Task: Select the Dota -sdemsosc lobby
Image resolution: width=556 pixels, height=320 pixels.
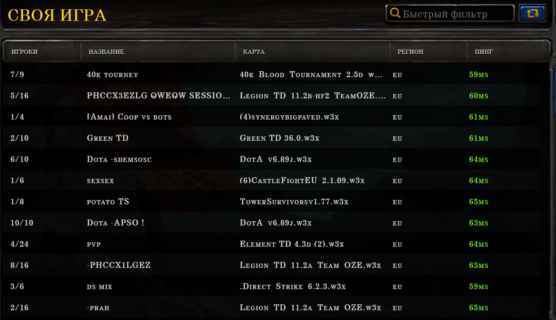Action: pos(272,159)
